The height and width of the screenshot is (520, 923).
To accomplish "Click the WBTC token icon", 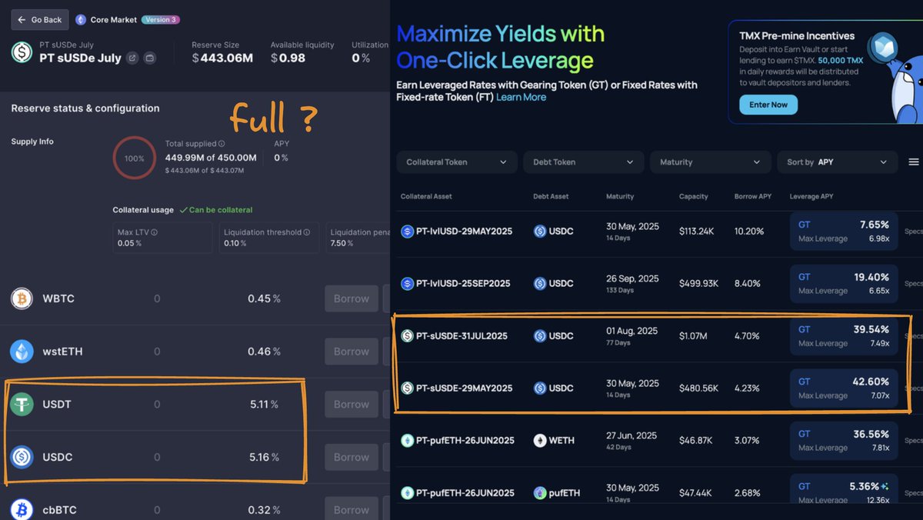I will pyautogui.click(x=22, y=298).
